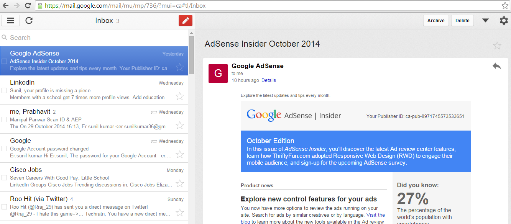Click the browser forward arrow

(x=17, y=6)
